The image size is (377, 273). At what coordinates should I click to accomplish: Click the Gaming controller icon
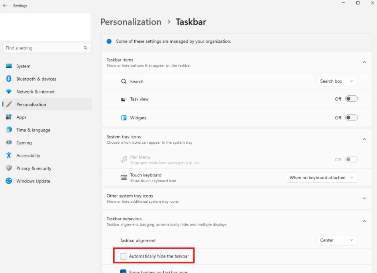tap(9, 142)
